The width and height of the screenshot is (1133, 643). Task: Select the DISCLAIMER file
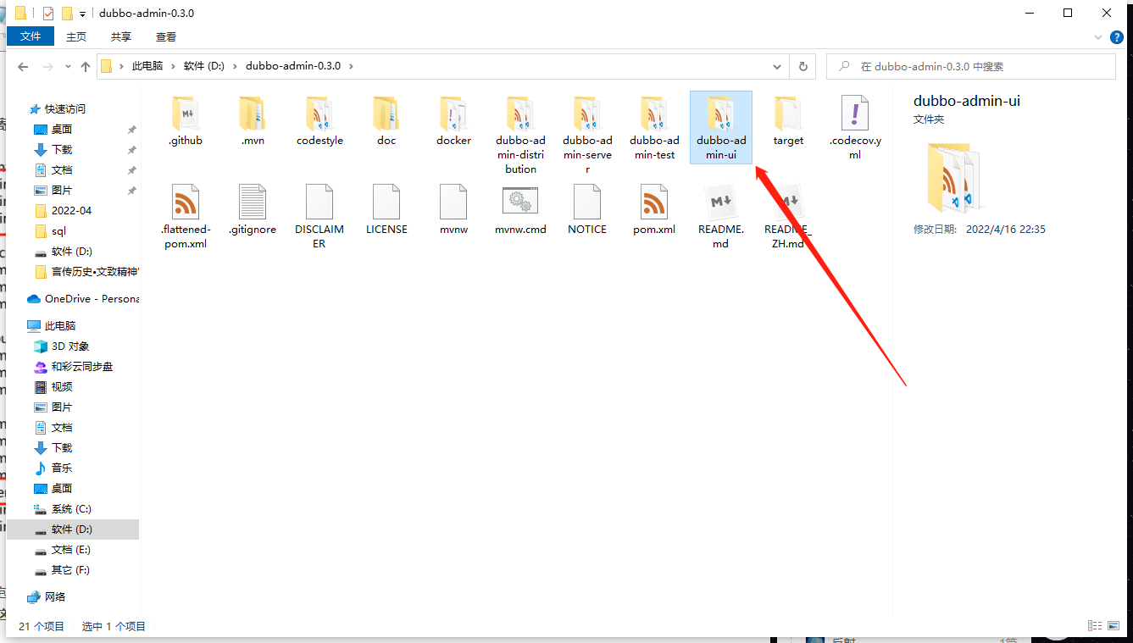tap(319, 217)
